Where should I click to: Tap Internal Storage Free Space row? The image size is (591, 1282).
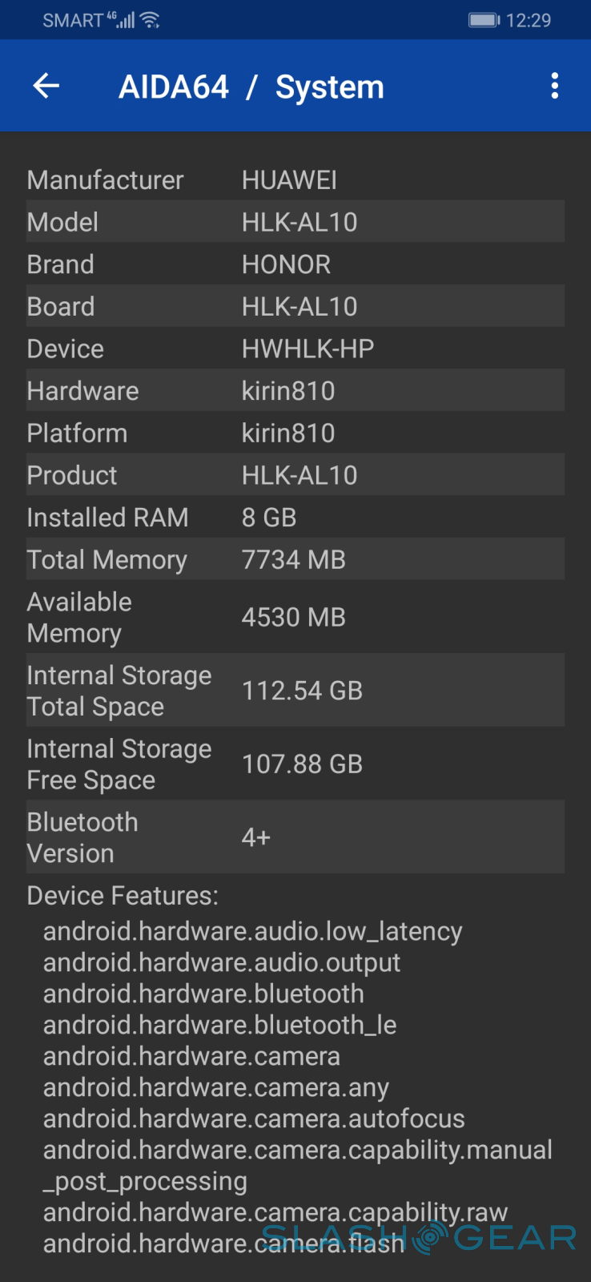295,764
